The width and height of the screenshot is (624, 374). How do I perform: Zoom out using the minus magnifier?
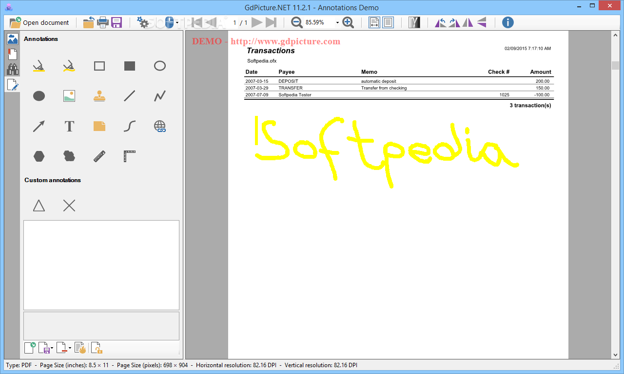click(x=296, y=22)
